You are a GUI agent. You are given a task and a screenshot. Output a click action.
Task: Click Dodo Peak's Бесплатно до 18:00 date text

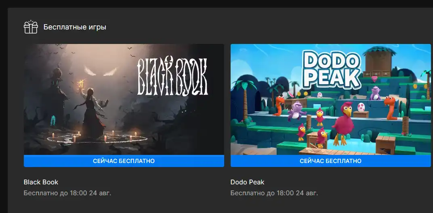[x=274, y=193]
